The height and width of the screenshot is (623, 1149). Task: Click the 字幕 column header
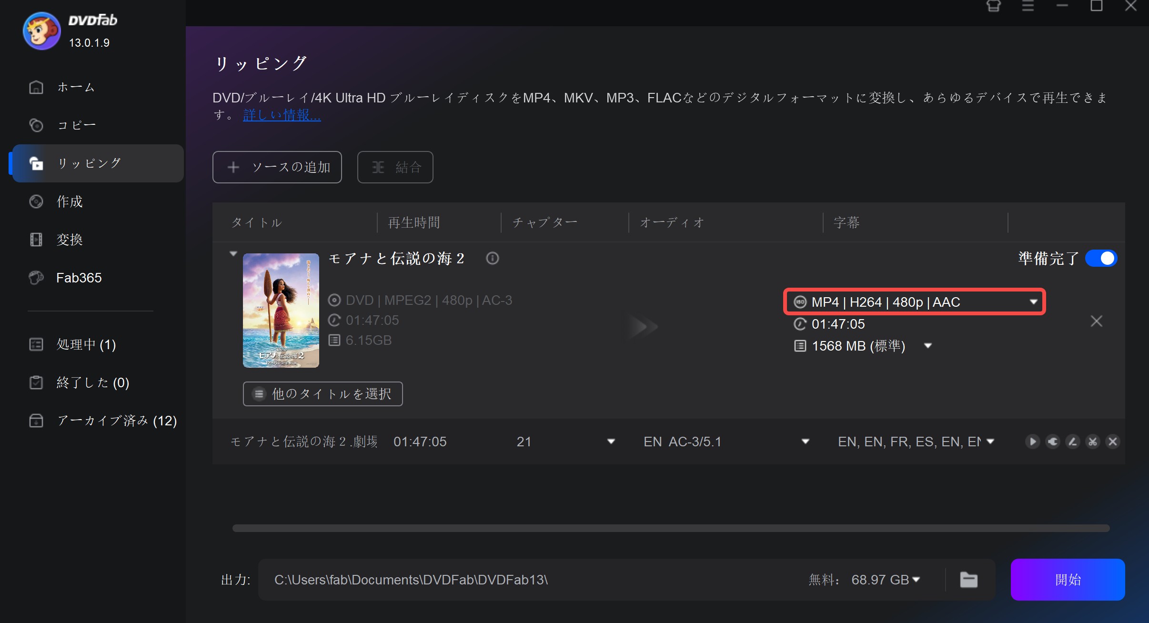[847, 222]
